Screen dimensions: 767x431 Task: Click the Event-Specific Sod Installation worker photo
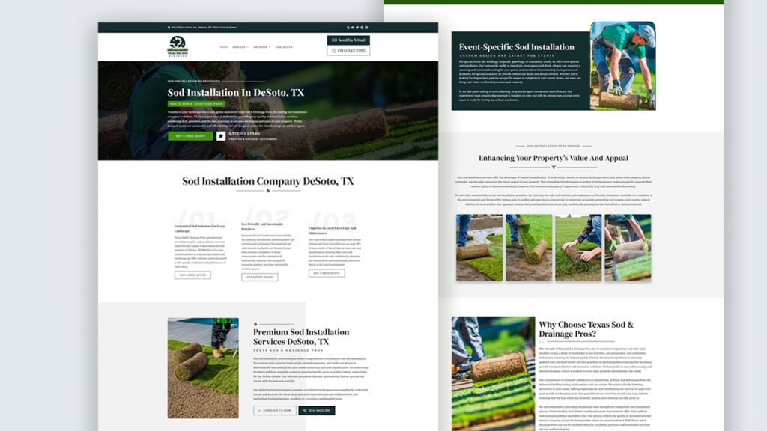(622, 66)
